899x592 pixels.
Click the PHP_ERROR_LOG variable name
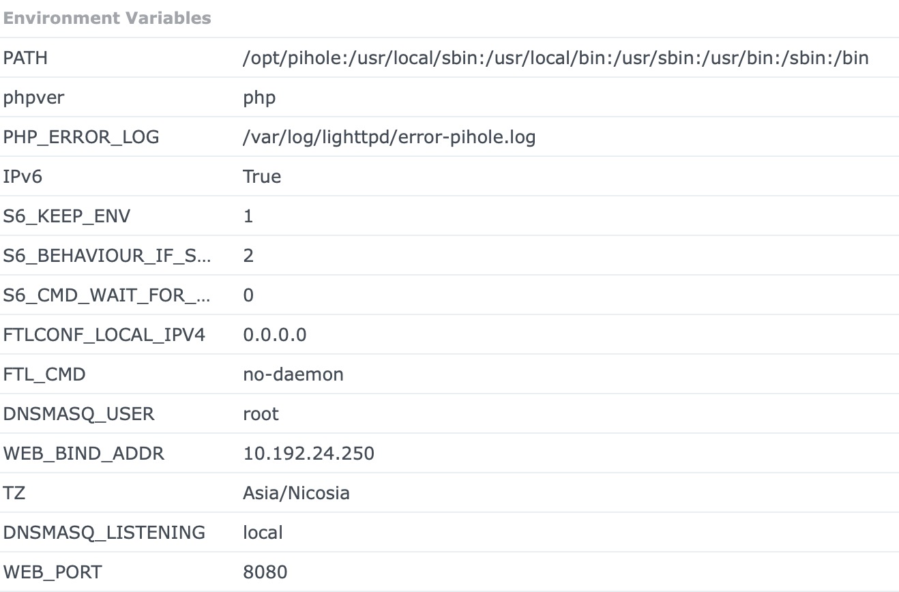(80, 137)
